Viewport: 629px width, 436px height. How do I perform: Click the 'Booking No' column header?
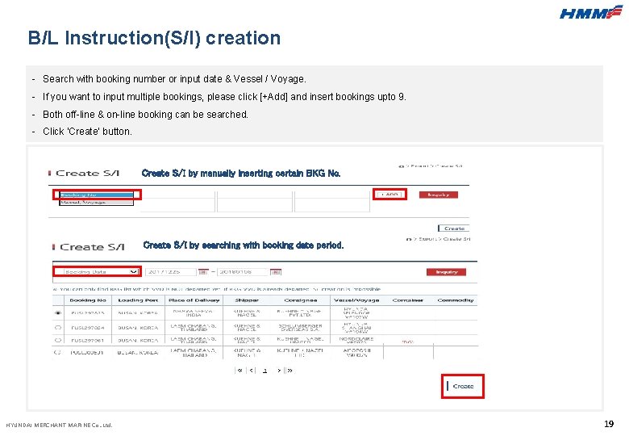(88, 300)
